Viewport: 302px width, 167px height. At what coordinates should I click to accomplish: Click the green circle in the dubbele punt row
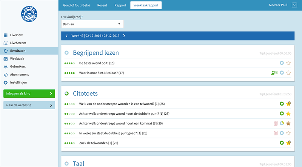point(282,113)
